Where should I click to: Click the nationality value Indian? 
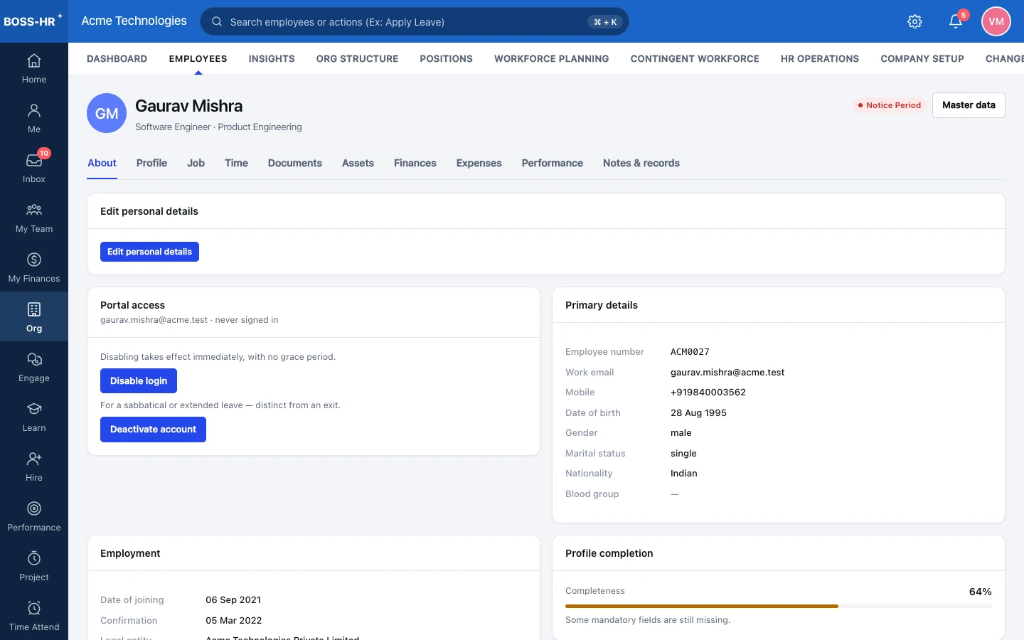(x=684, y=474)
